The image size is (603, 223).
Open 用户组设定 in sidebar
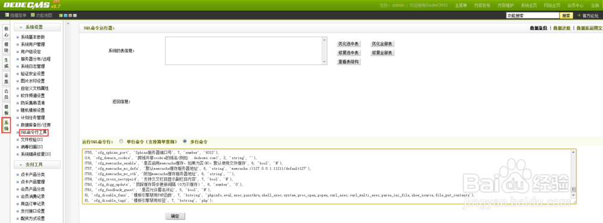coord(30,51)
